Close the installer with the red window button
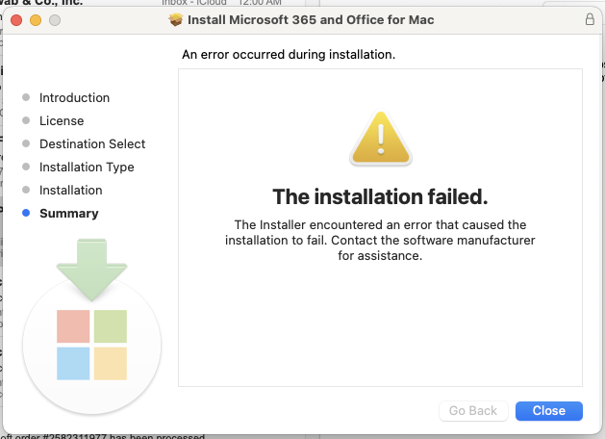The image size is (605, 439). point(16,19)
